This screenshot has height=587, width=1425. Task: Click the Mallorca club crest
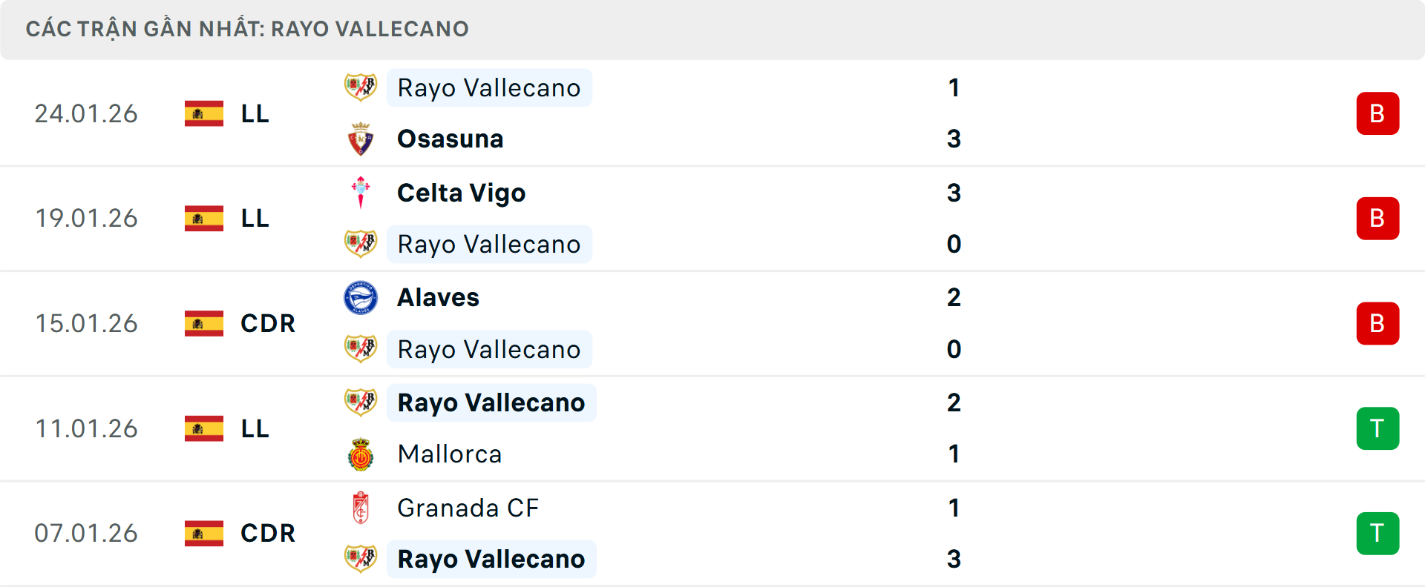361,454
